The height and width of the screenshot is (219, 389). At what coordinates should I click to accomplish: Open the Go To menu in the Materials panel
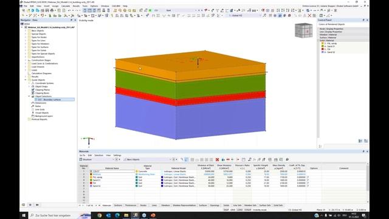pos(82,155)
